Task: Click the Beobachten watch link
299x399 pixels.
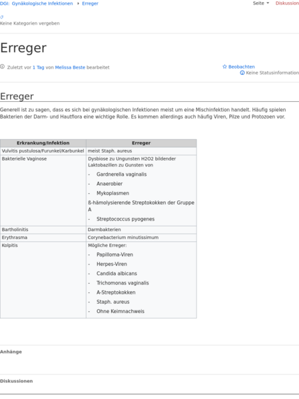Action: click(x=242, y=67)
